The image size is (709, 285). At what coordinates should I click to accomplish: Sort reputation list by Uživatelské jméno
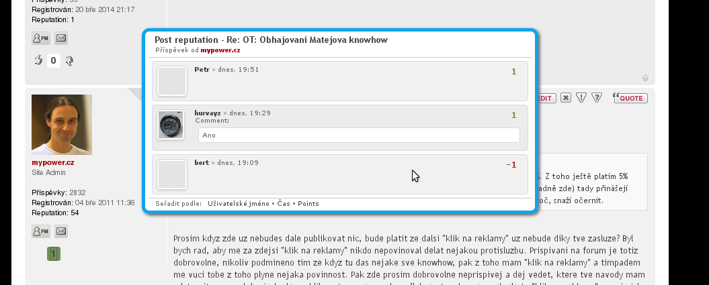click(239, 204)
